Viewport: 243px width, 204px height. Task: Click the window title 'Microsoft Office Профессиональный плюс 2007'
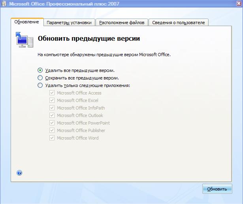tap(64, 4)
